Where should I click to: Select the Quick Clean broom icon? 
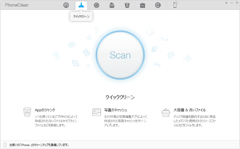[x=81, y=5]
